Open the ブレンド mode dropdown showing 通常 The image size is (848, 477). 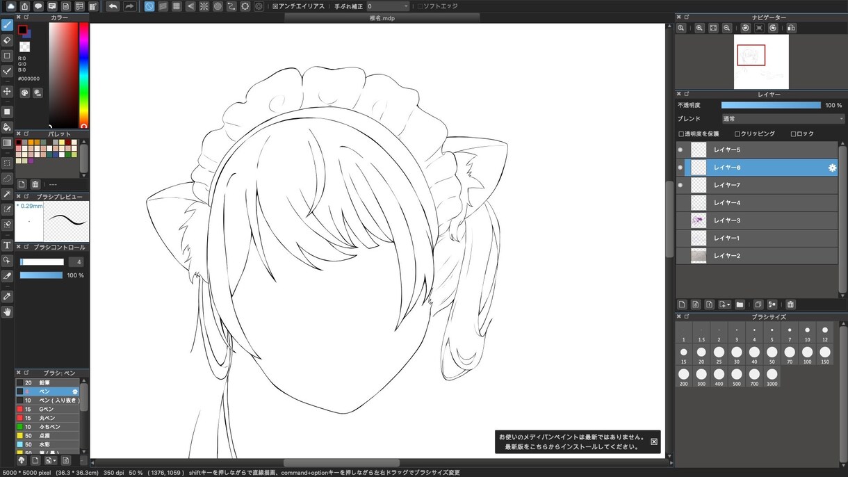pos(783,119)
